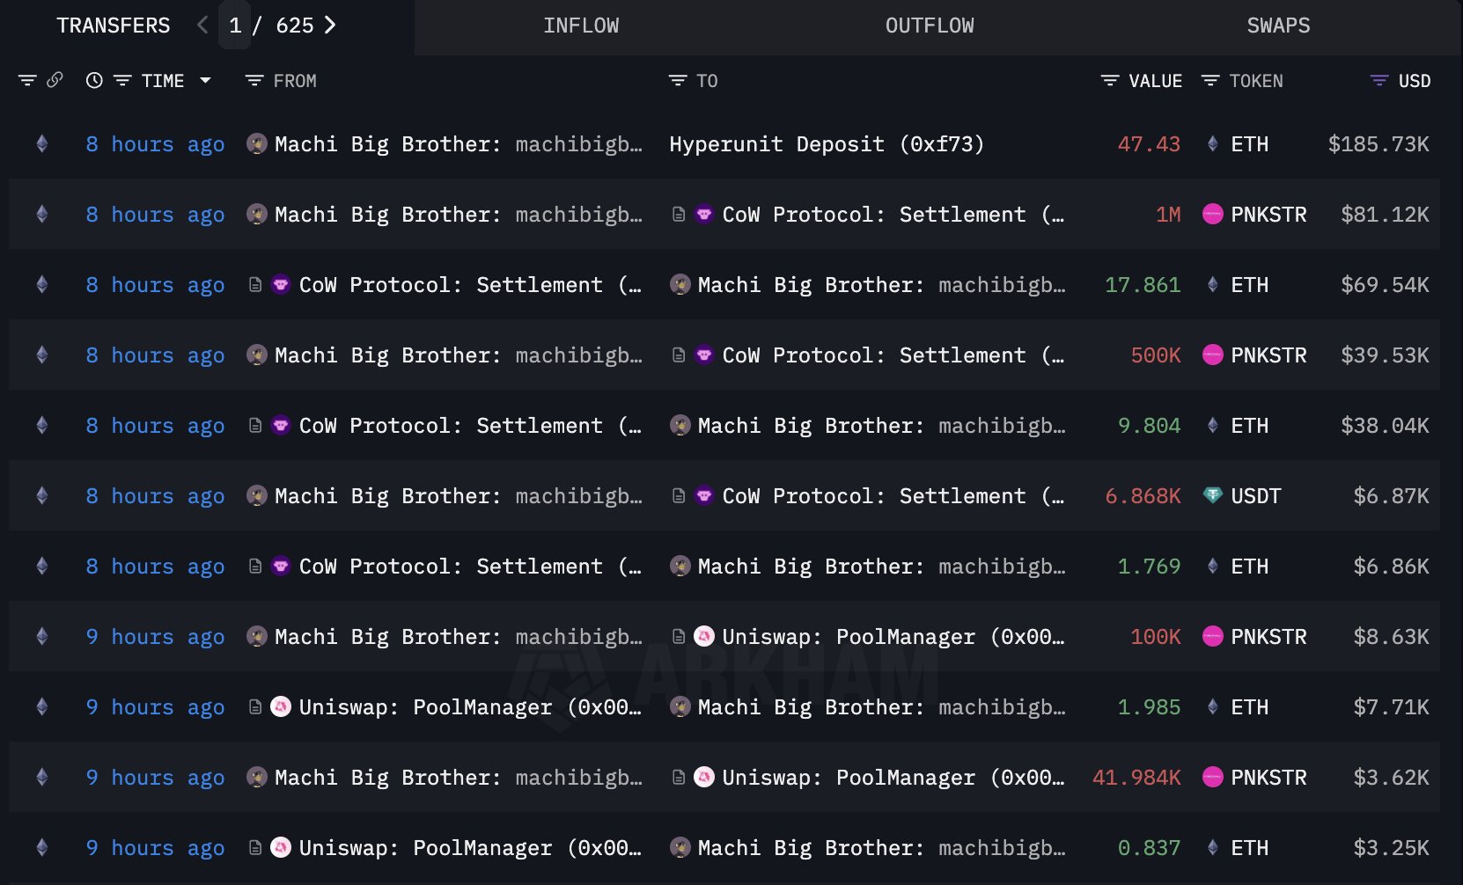This screenshot has width=1463, height=885.
Task: Click the USDT token icon
Action: [x=1212, y=496]
